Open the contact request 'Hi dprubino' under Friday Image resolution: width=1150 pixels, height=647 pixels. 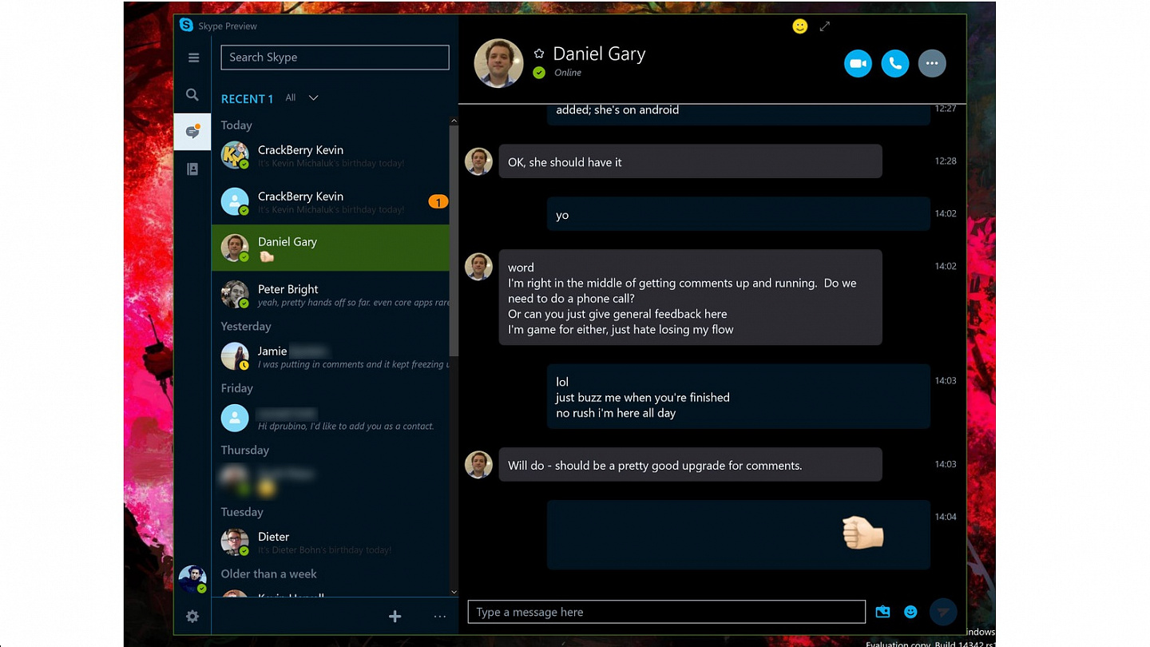pyautogui.click(x=331, y=419)
